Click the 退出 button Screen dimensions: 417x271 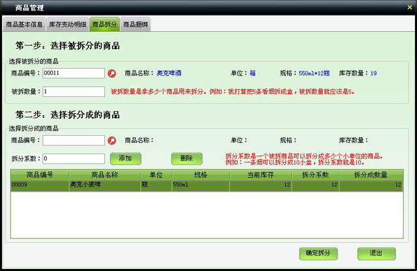(376, 253)
